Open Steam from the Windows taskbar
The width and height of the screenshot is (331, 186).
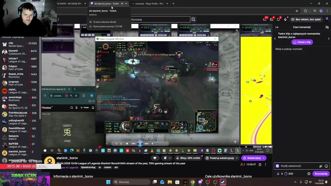[223, 182]
